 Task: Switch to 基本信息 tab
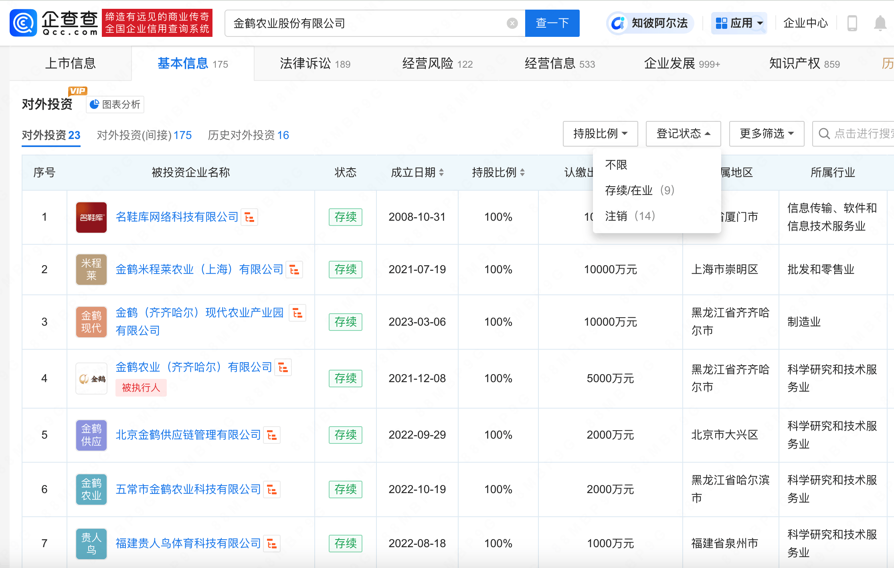[x=193, y=63]
